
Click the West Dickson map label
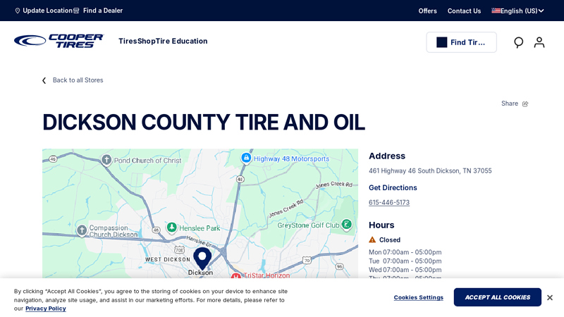pyautogui.click(x=168, y=259)
